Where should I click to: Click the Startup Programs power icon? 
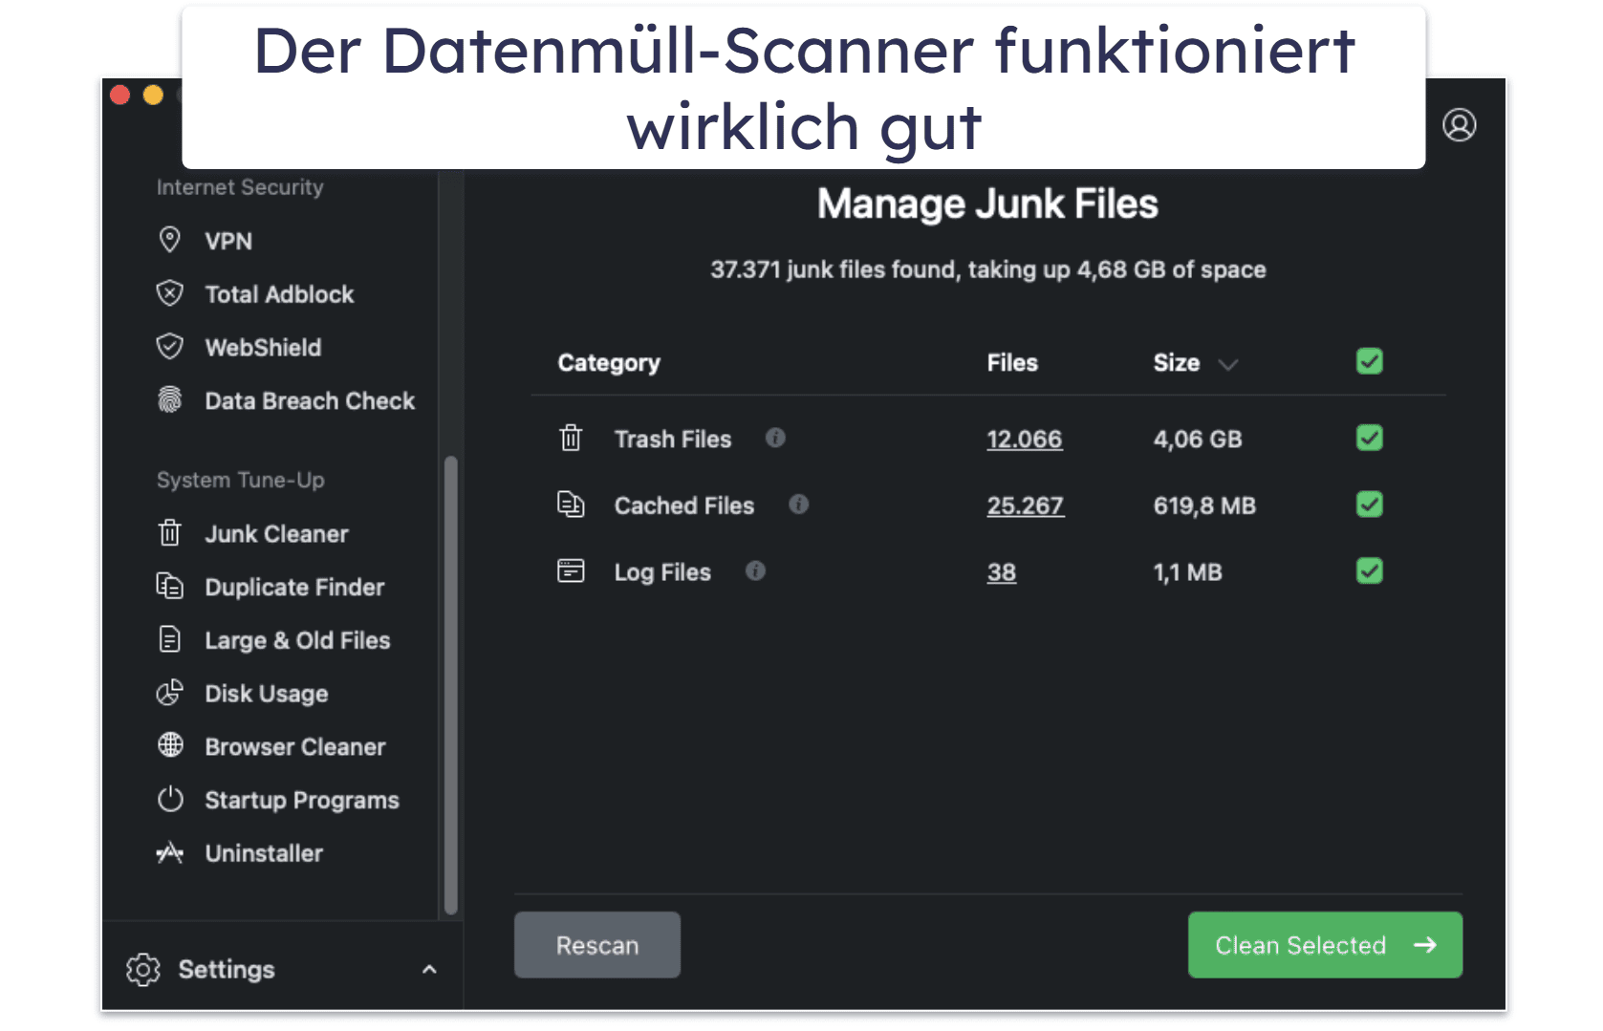coord(170,799)
